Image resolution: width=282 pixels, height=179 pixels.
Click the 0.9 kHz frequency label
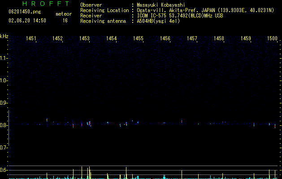tap(4, 103)
